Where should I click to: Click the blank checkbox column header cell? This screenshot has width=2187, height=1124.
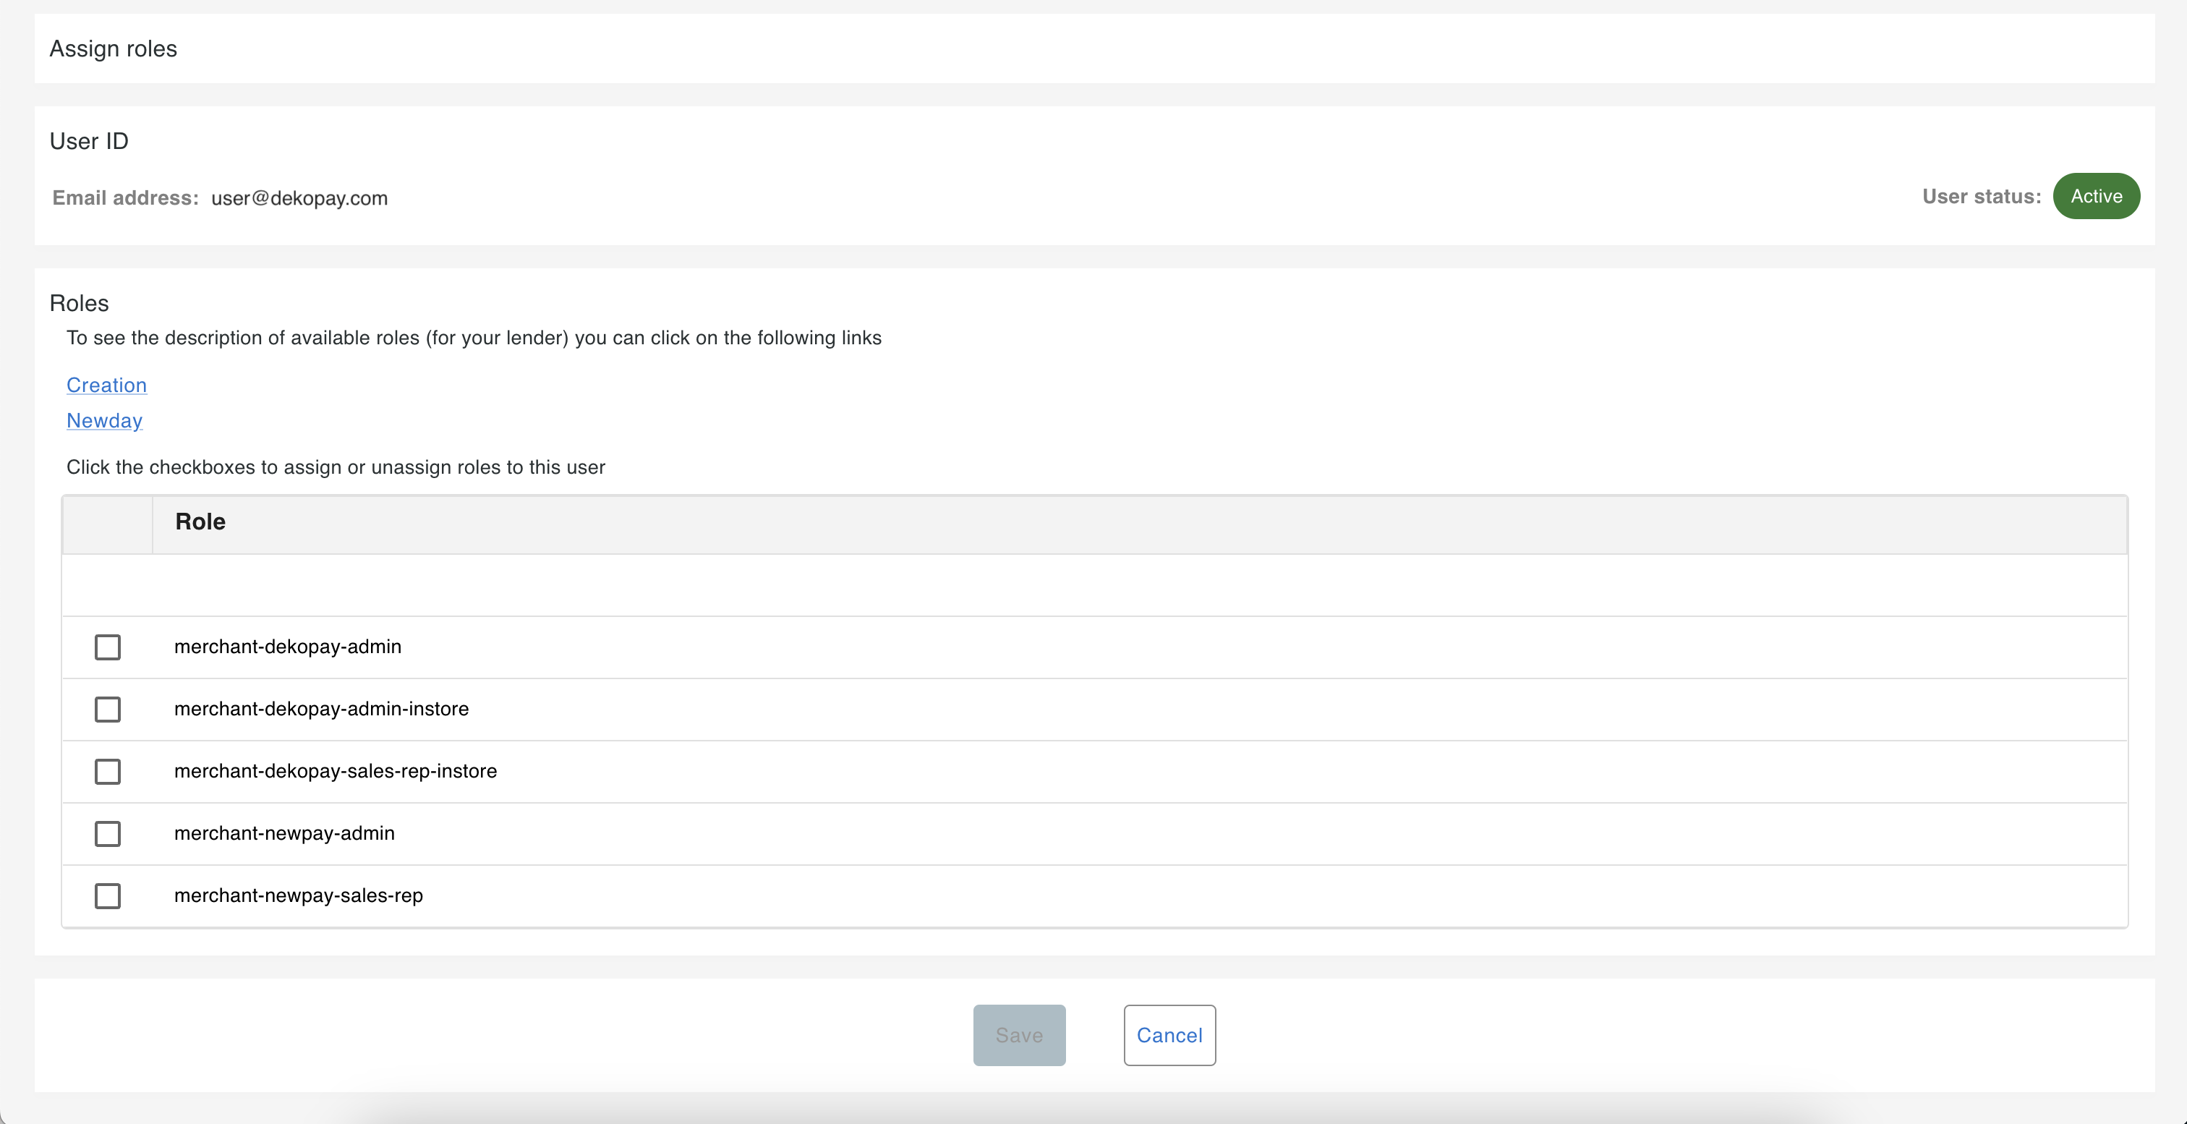(x=108, y=524)
